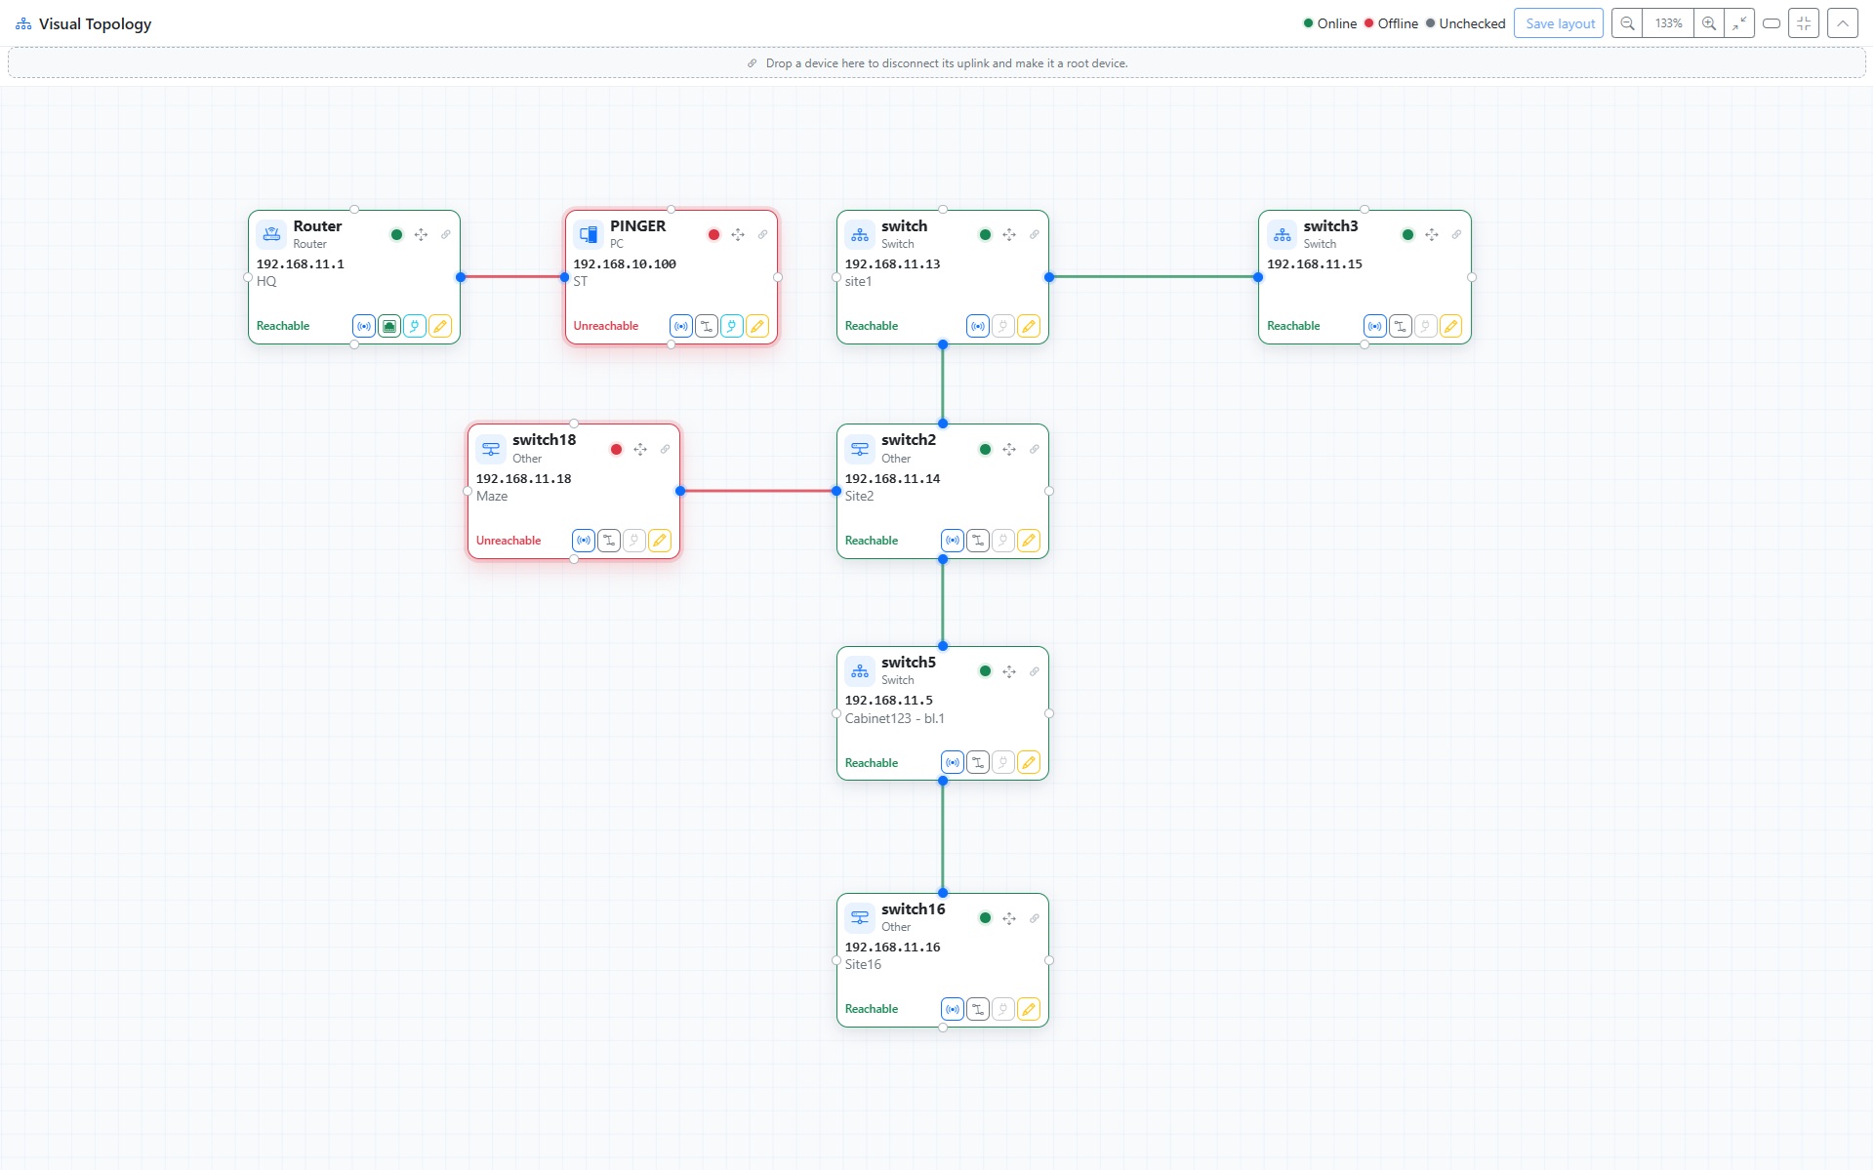1873x1170 pixels.
Task: Click the move handle on the PINGER card
Action: pos(738,235)
